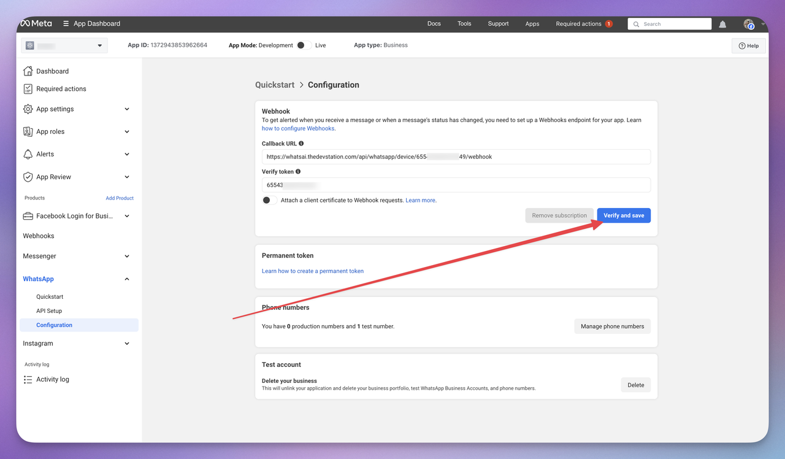Expand Facebook Login for Business section
785x459 pixels.
point(127,216)
